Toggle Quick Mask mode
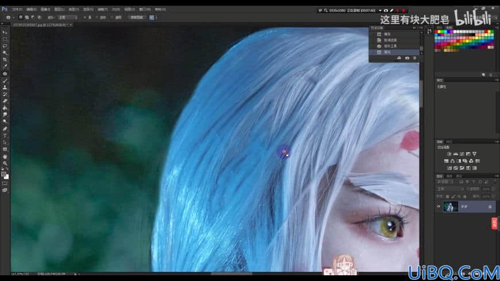Image resolution: width=500 pixels, height=281 pixels. tap(5, 183)
